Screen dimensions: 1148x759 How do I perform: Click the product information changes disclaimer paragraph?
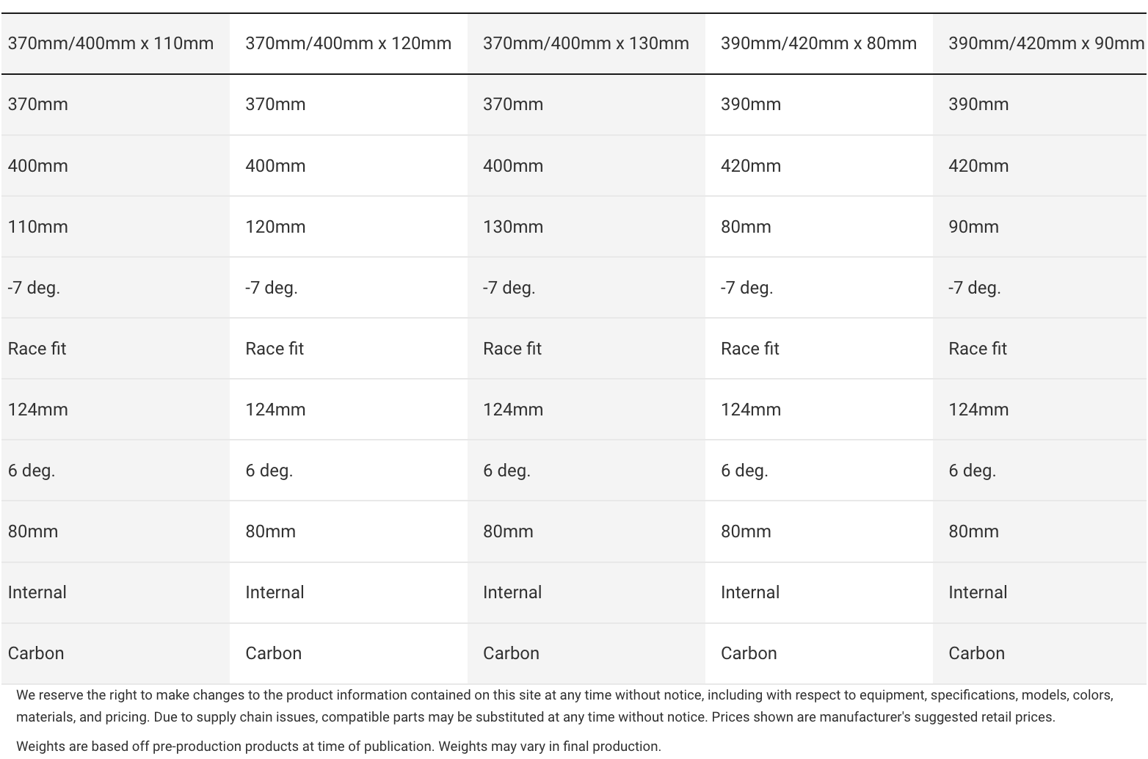click(564, 706)
